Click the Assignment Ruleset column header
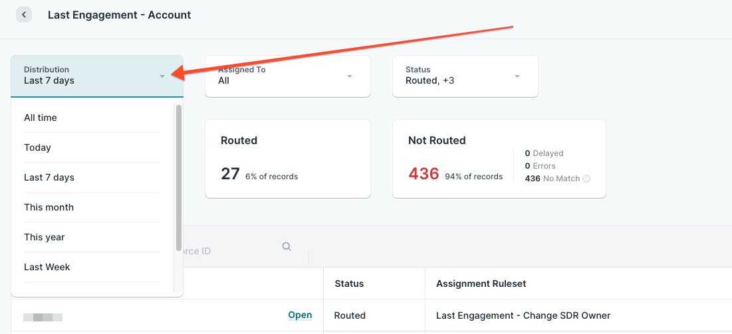Viewport: 732px width, 334px height. (x=481, y=284)
